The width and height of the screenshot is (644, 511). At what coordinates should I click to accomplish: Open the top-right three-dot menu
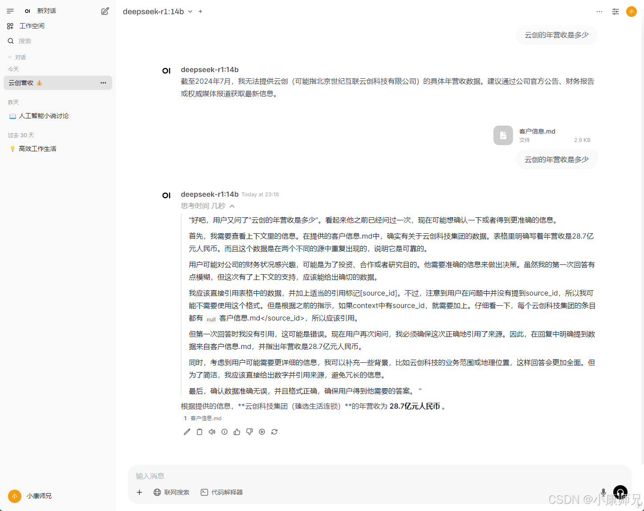pos(599,12)
